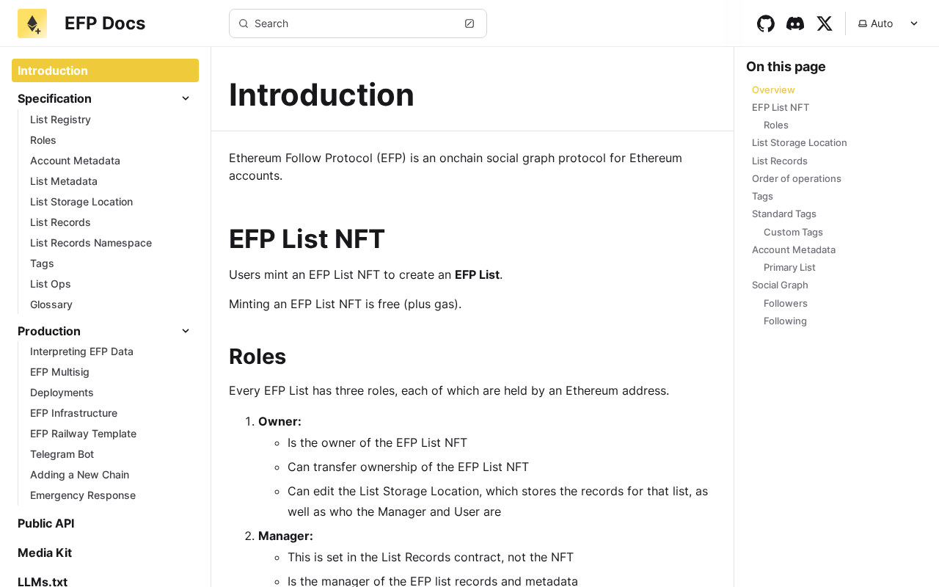
Task: Open the Media Kit sidebar item
Action: pyautogui.click(x=45, y=553)
